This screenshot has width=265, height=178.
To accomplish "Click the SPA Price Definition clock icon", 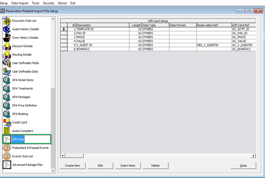I will click(7, 106).
